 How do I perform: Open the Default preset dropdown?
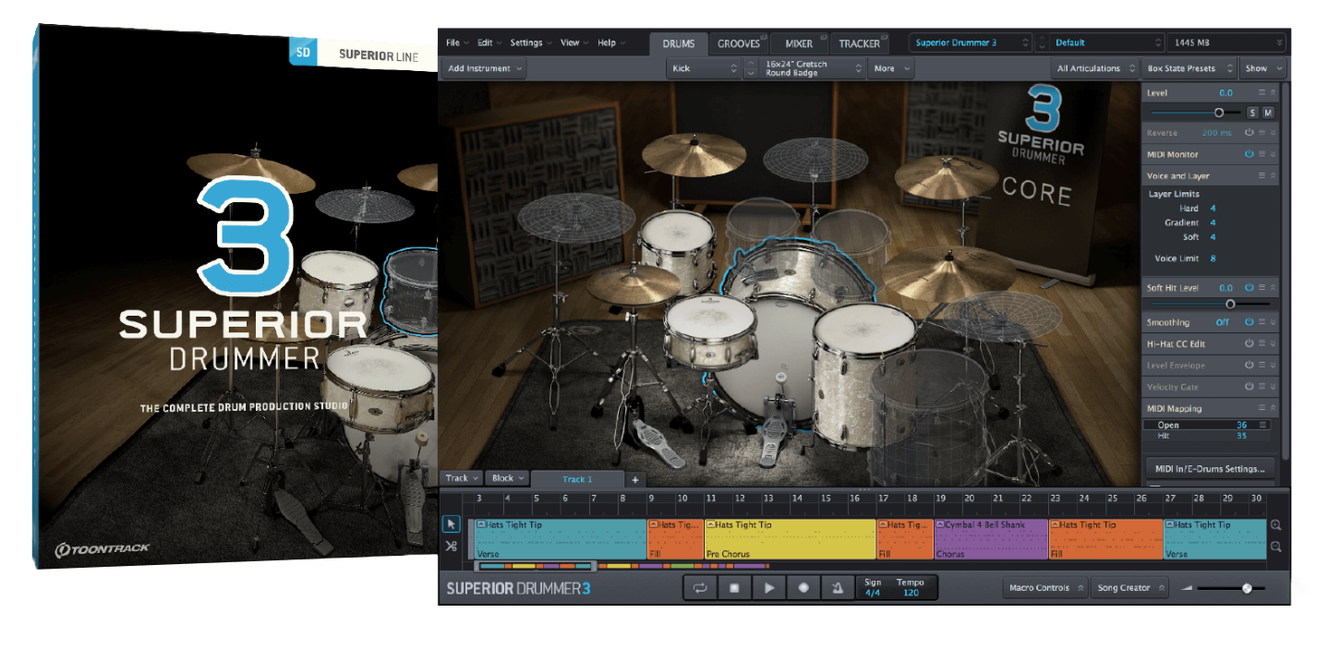pyautogui.click(x=1108, y=42)
